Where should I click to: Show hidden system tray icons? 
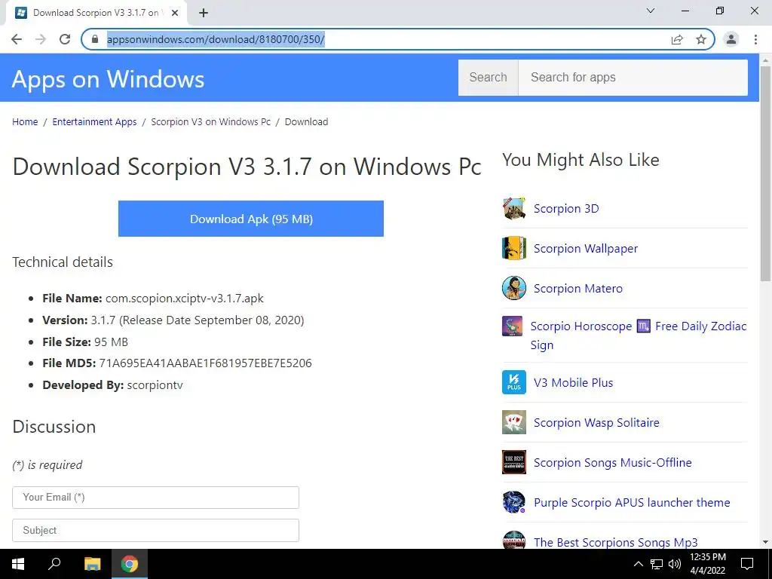click(x=638, y=564)
